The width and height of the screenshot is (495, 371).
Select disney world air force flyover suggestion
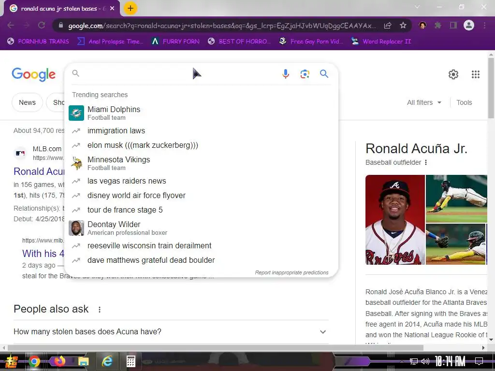(x=201, y=195)
